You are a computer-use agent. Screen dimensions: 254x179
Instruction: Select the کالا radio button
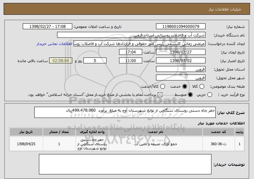[202, 86]
